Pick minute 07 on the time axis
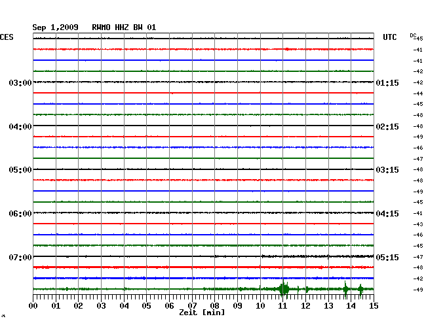The image size is (426, 323). coord(192,306)
